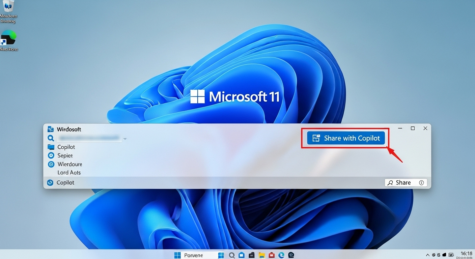Click the Share with Copilot button
Viewport: 475px width, 259px height.
(346, 138)
